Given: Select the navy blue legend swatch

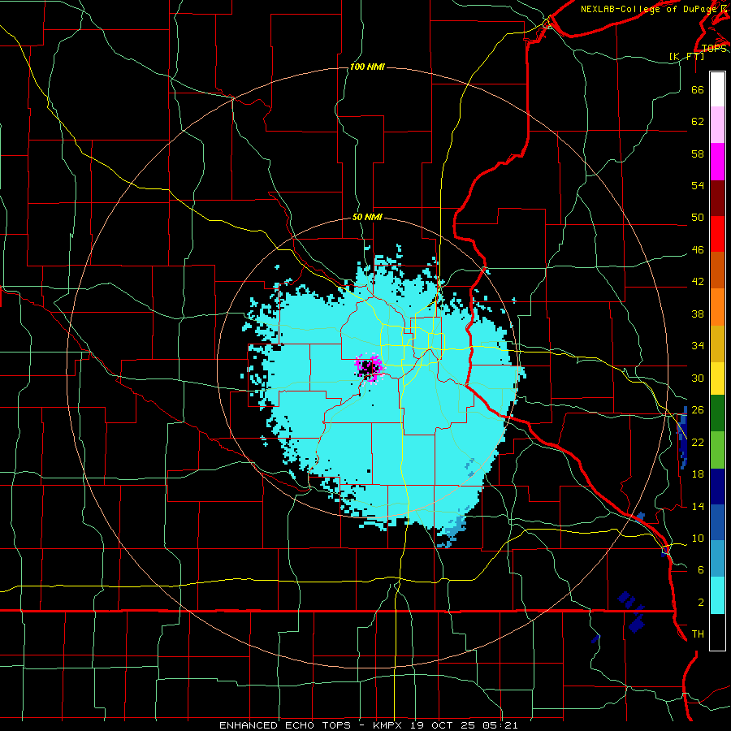Looking at the screenshot, I should tap(717, 487).
